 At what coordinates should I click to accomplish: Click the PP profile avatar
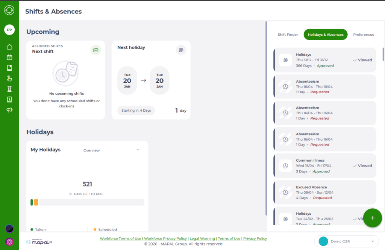[x=9, y=30]
